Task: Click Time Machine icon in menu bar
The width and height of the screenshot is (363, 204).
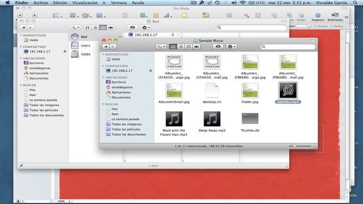Action: [x=217, y=3]
